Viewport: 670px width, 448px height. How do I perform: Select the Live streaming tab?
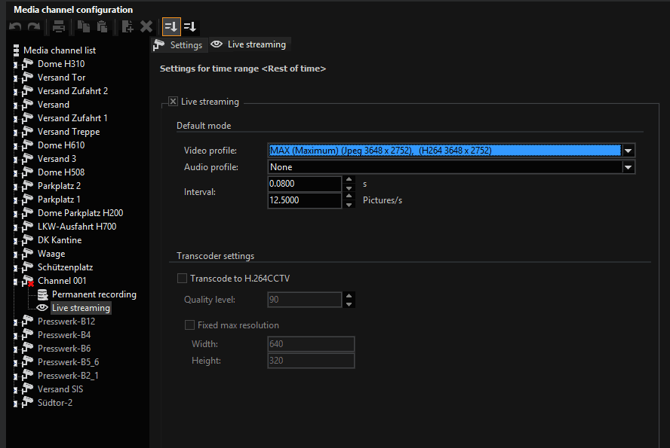point(250,45)
